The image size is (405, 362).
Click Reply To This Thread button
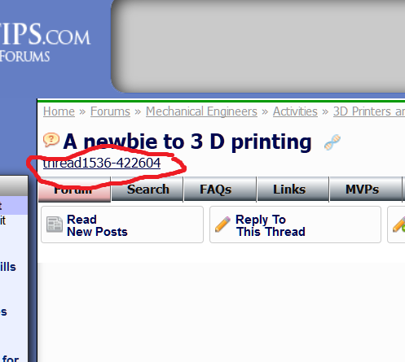click(295, 225)
